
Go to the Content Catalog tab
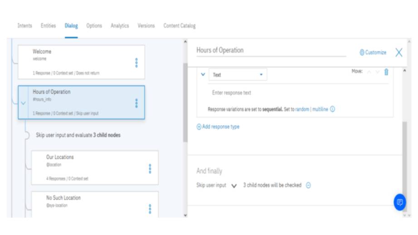pos(180,26)
